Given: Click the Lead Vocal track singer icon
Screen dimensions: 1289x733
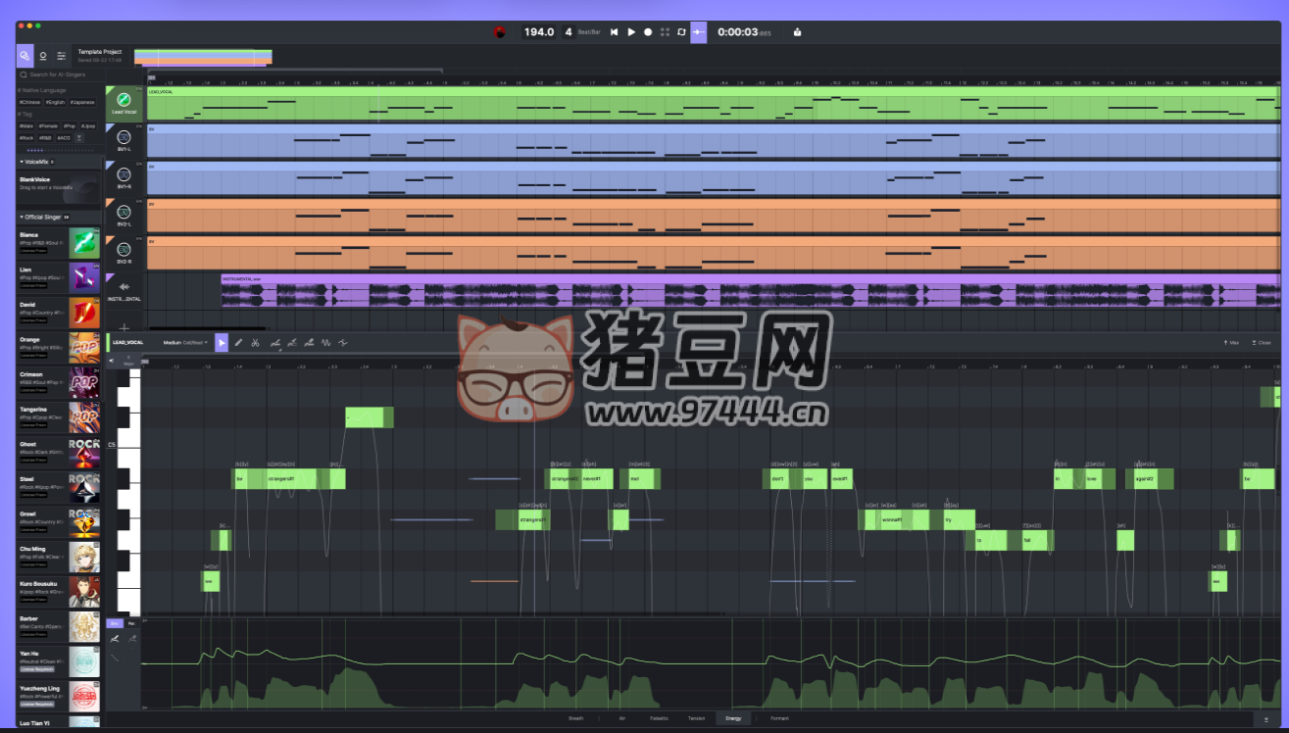Looking at the screenshot, I should [124, 100].
